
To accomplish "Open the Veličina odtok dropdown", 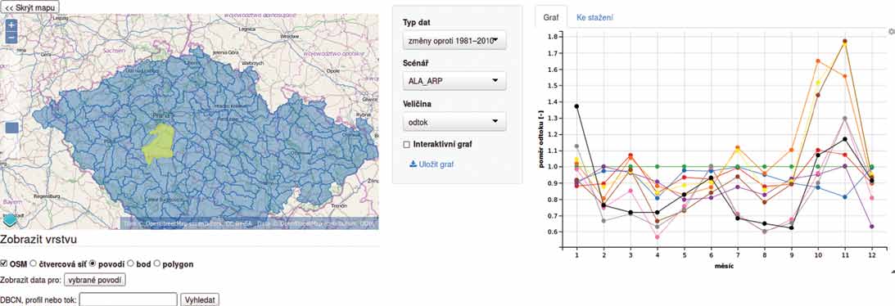I will pos(454,121).
